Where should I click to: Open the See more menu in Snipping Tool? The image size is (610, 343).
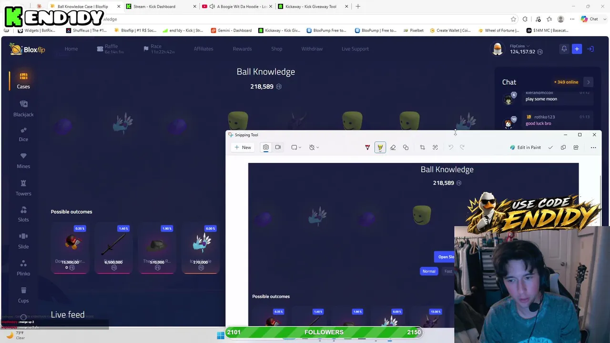(593, 148)
